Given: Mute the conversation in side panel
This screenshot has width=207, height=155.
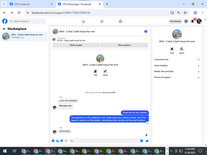Looking at the screenshot, I should click(172, 49).
